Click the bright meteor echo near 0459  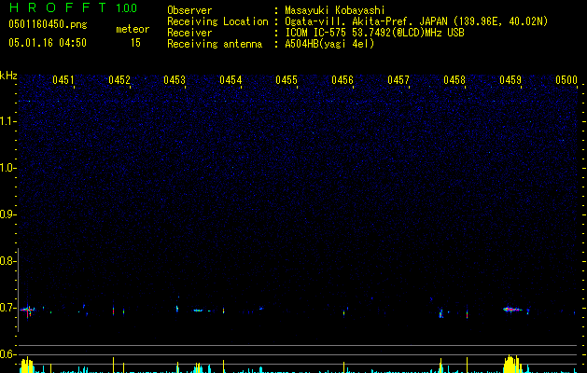coord(512,310)
